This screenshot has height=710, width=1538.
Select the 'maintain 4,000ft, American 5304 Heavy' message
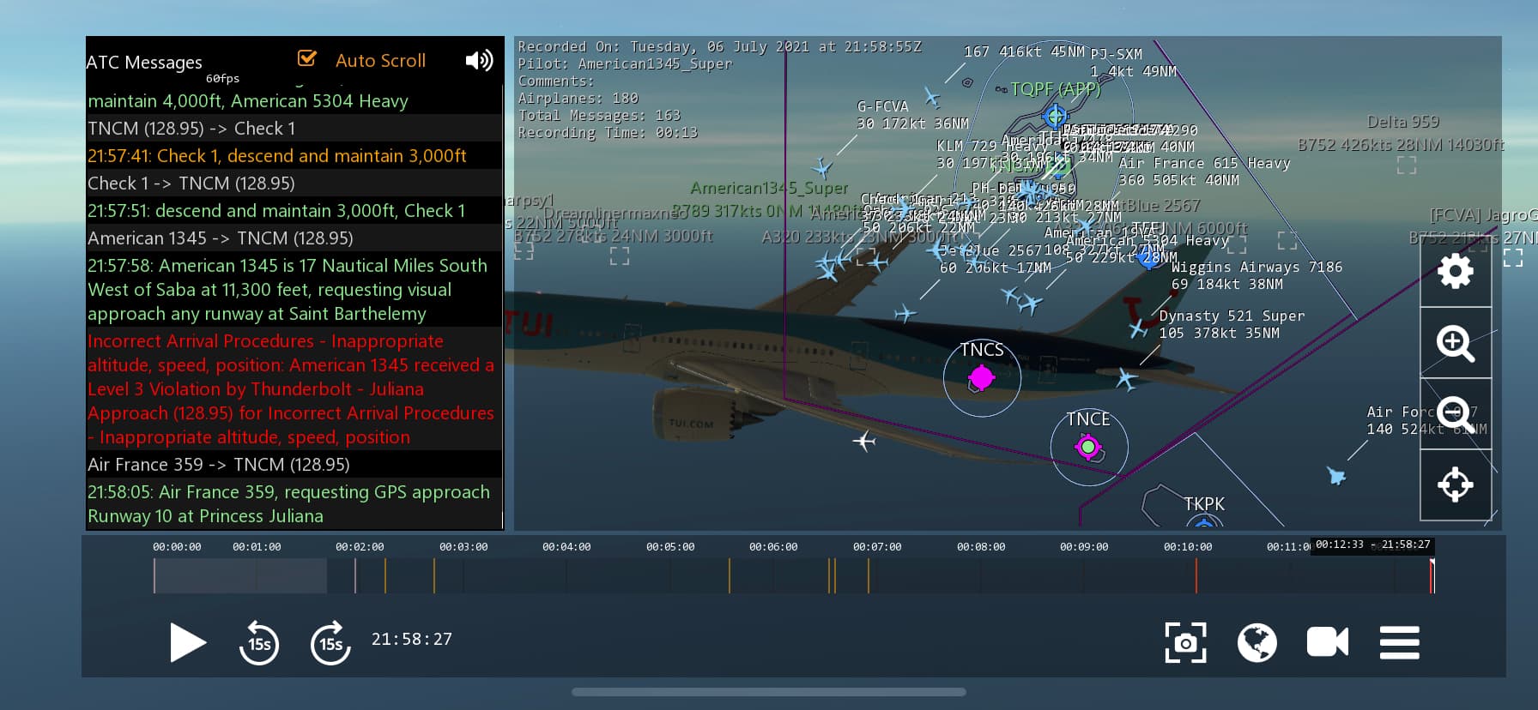[294, 100]
